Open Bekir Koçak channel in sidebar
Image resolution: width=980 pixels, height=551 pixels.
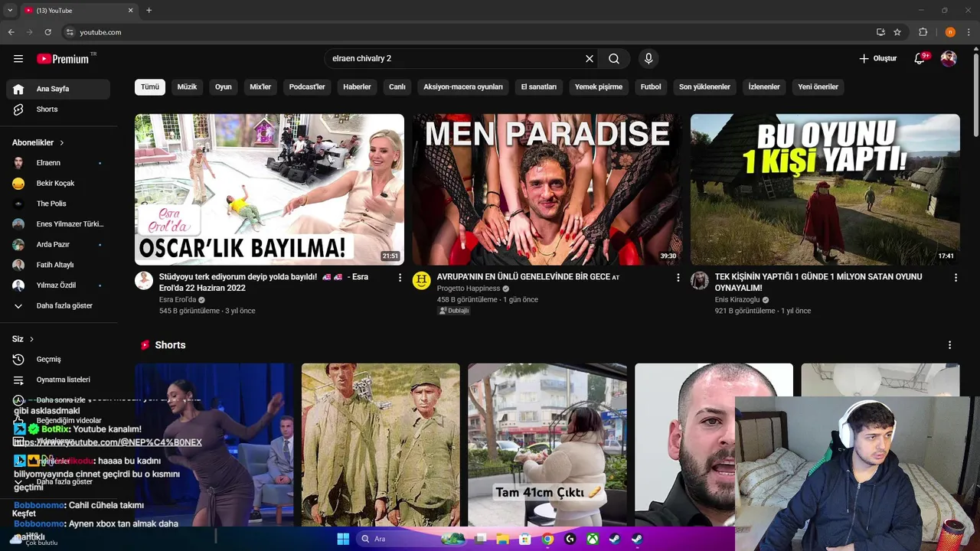pos(58,184)
